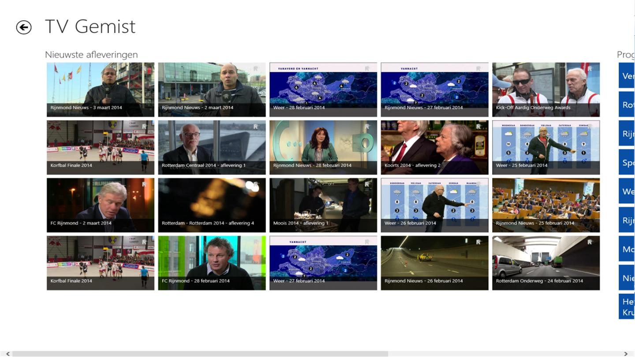Click the Nieuwste afleveringen section header
Viewport: 635px width, 357px height.
pyautogui.click(x=91, y=55)
